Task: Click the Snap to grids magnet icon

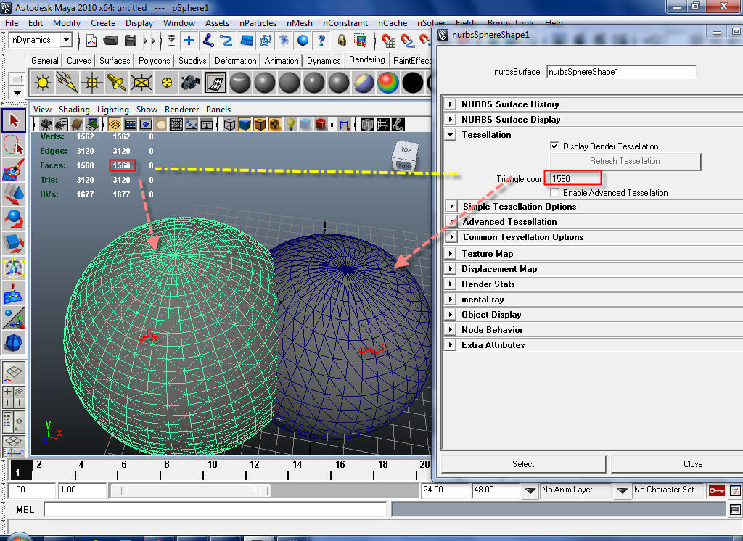Action: pyautogui.click(x=388, y=41)
